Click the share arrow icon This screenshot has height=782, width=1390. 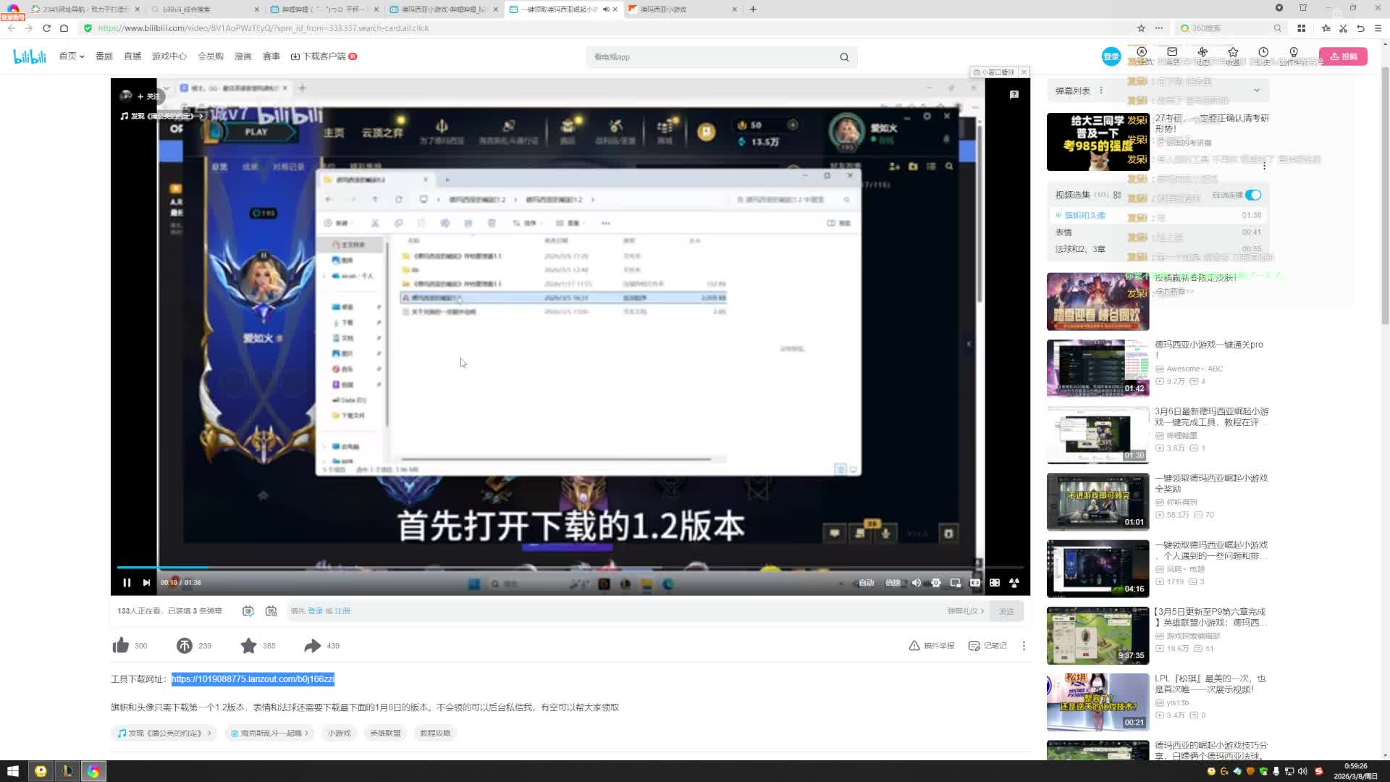pos(312,645)
